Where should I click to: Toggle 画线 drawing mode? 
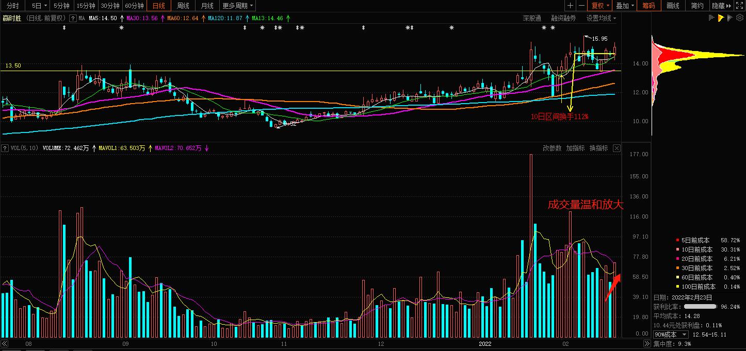click(673, 6)
